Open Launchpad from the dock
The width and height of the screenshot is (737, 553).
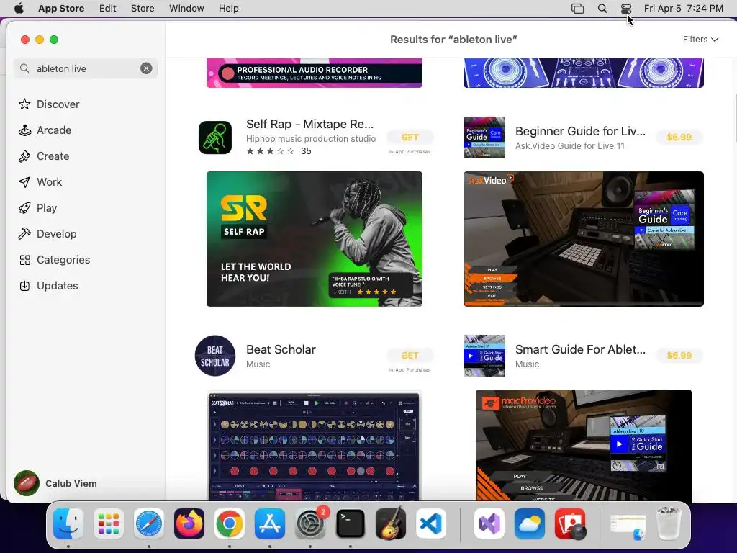coord(109,524)
